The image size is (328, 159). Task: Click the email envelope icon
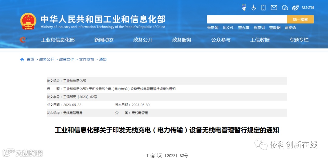click(x=274, y=8)
